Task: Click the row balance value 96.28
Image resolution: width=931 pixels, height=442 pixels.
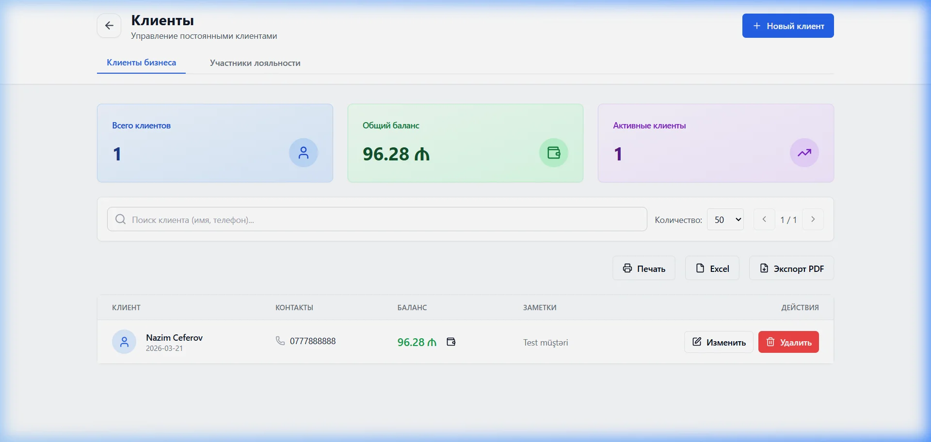Action: tap(417, 342)
